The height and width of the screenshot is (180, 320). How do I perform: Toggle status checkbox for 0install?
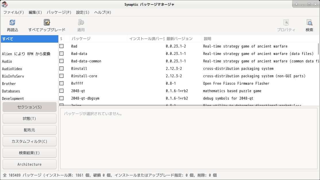tap(61, 69)
